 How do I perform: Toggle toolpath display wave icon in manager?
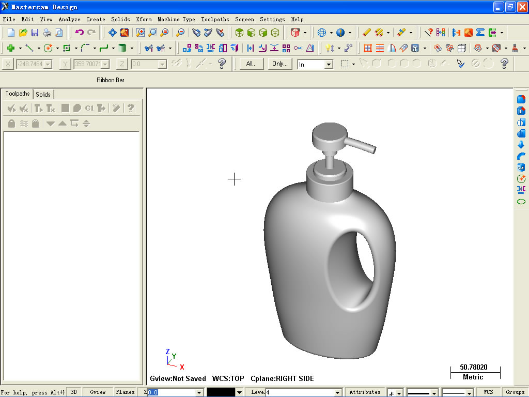pos(24,123)
